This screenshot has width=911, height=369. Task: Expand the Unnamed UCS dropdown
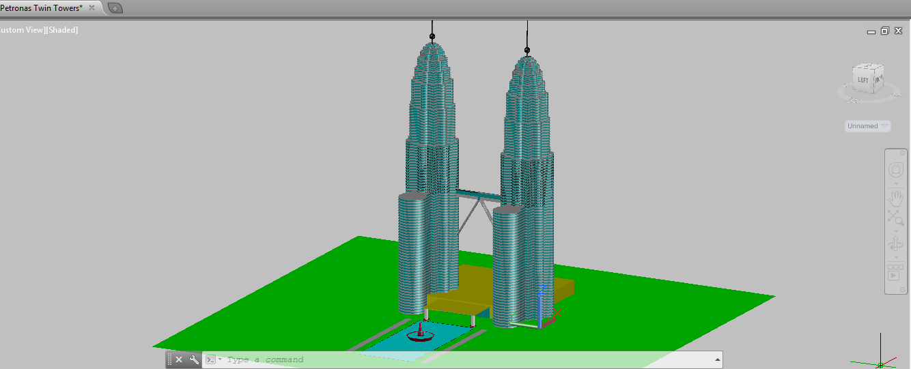click(867, 126)
